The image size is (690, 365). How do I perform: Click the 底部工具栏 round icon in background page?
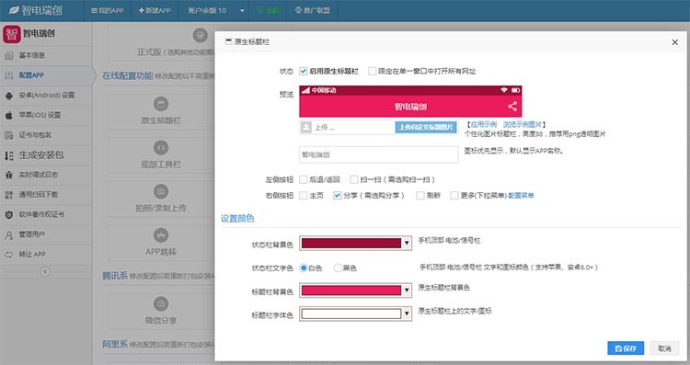click(161, 148)
